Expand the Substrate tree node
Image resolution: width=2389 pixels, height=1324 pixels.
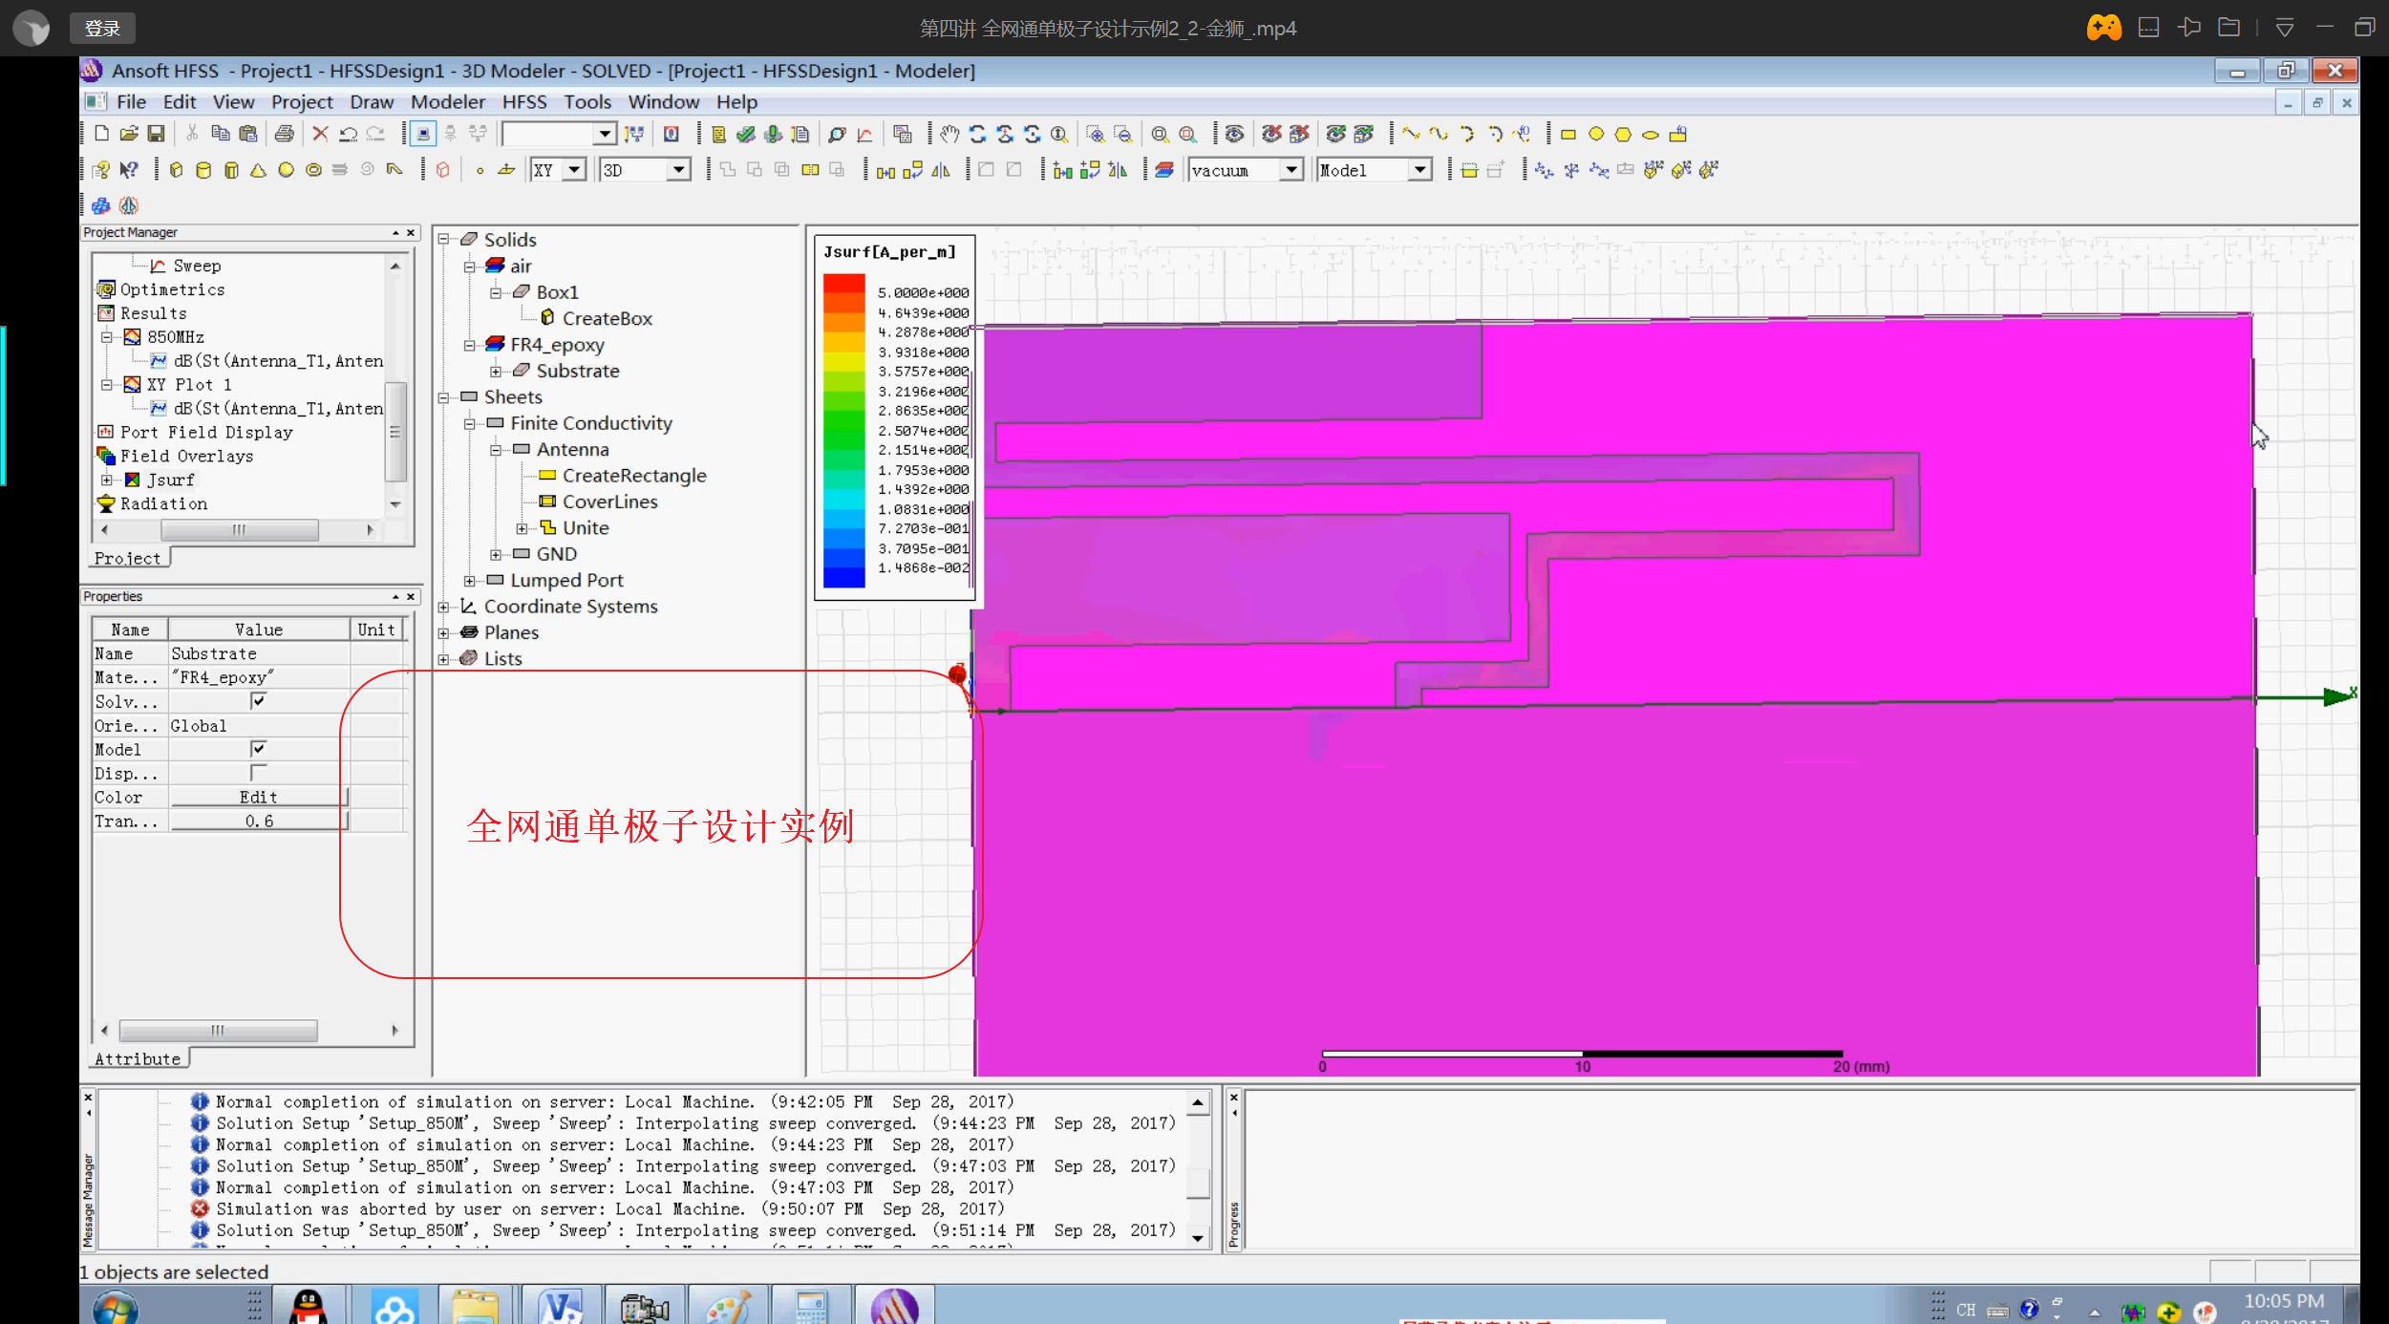496,371
